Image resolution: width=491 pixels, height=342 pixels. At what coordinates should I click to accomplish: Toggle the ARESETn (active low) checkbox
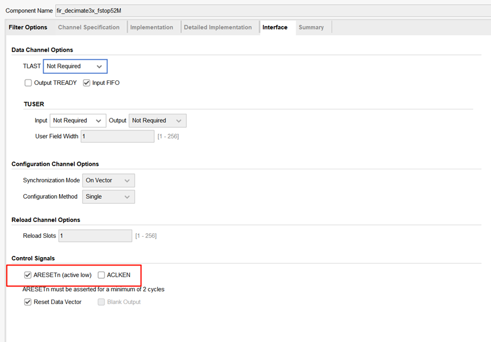pyautogui.click(x=28, y=275)
